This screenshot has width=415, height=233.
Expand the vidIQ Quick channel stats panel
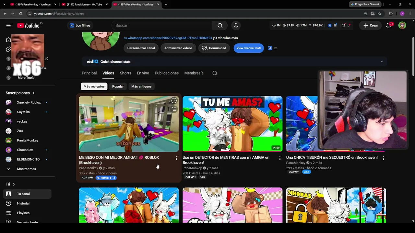pyautogui.click(x=382, y=62)
